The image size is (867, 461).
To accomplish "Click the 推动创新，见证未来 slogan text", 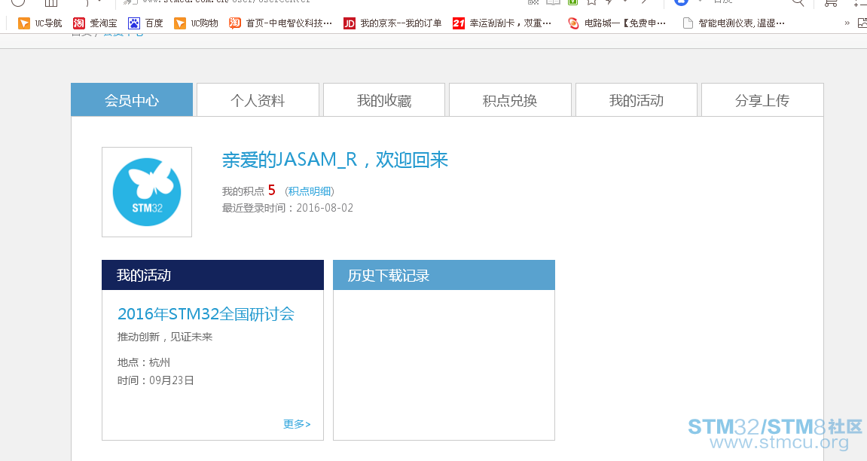I will tap(165, 337).
